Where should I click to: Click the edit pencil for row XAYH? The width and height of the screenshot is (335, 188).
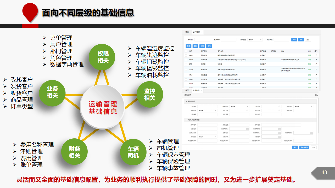(316, 55)
